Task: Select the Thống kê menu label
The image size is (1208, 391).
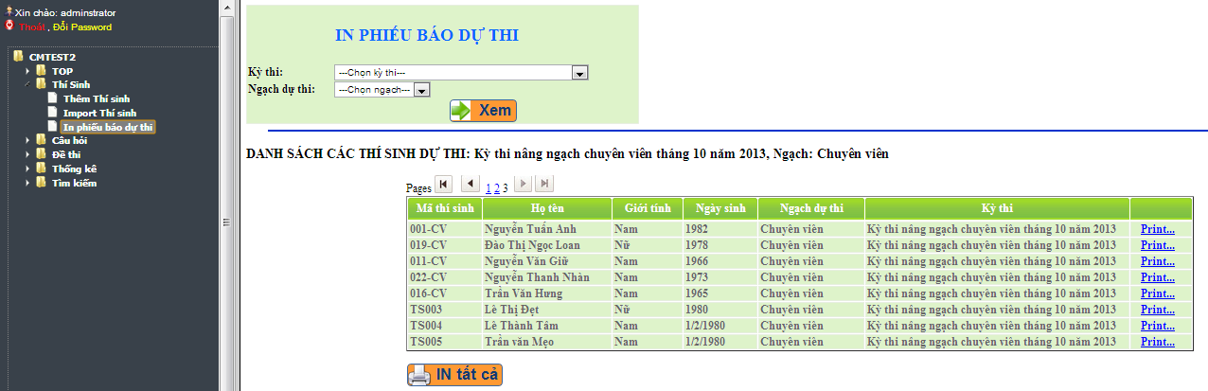Action: pos(74,169)
